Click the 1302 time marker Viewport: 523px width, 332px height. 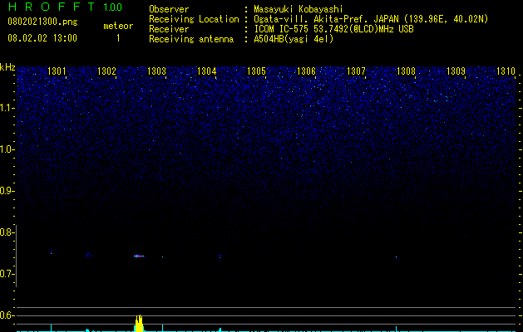[x=106, y=71]
